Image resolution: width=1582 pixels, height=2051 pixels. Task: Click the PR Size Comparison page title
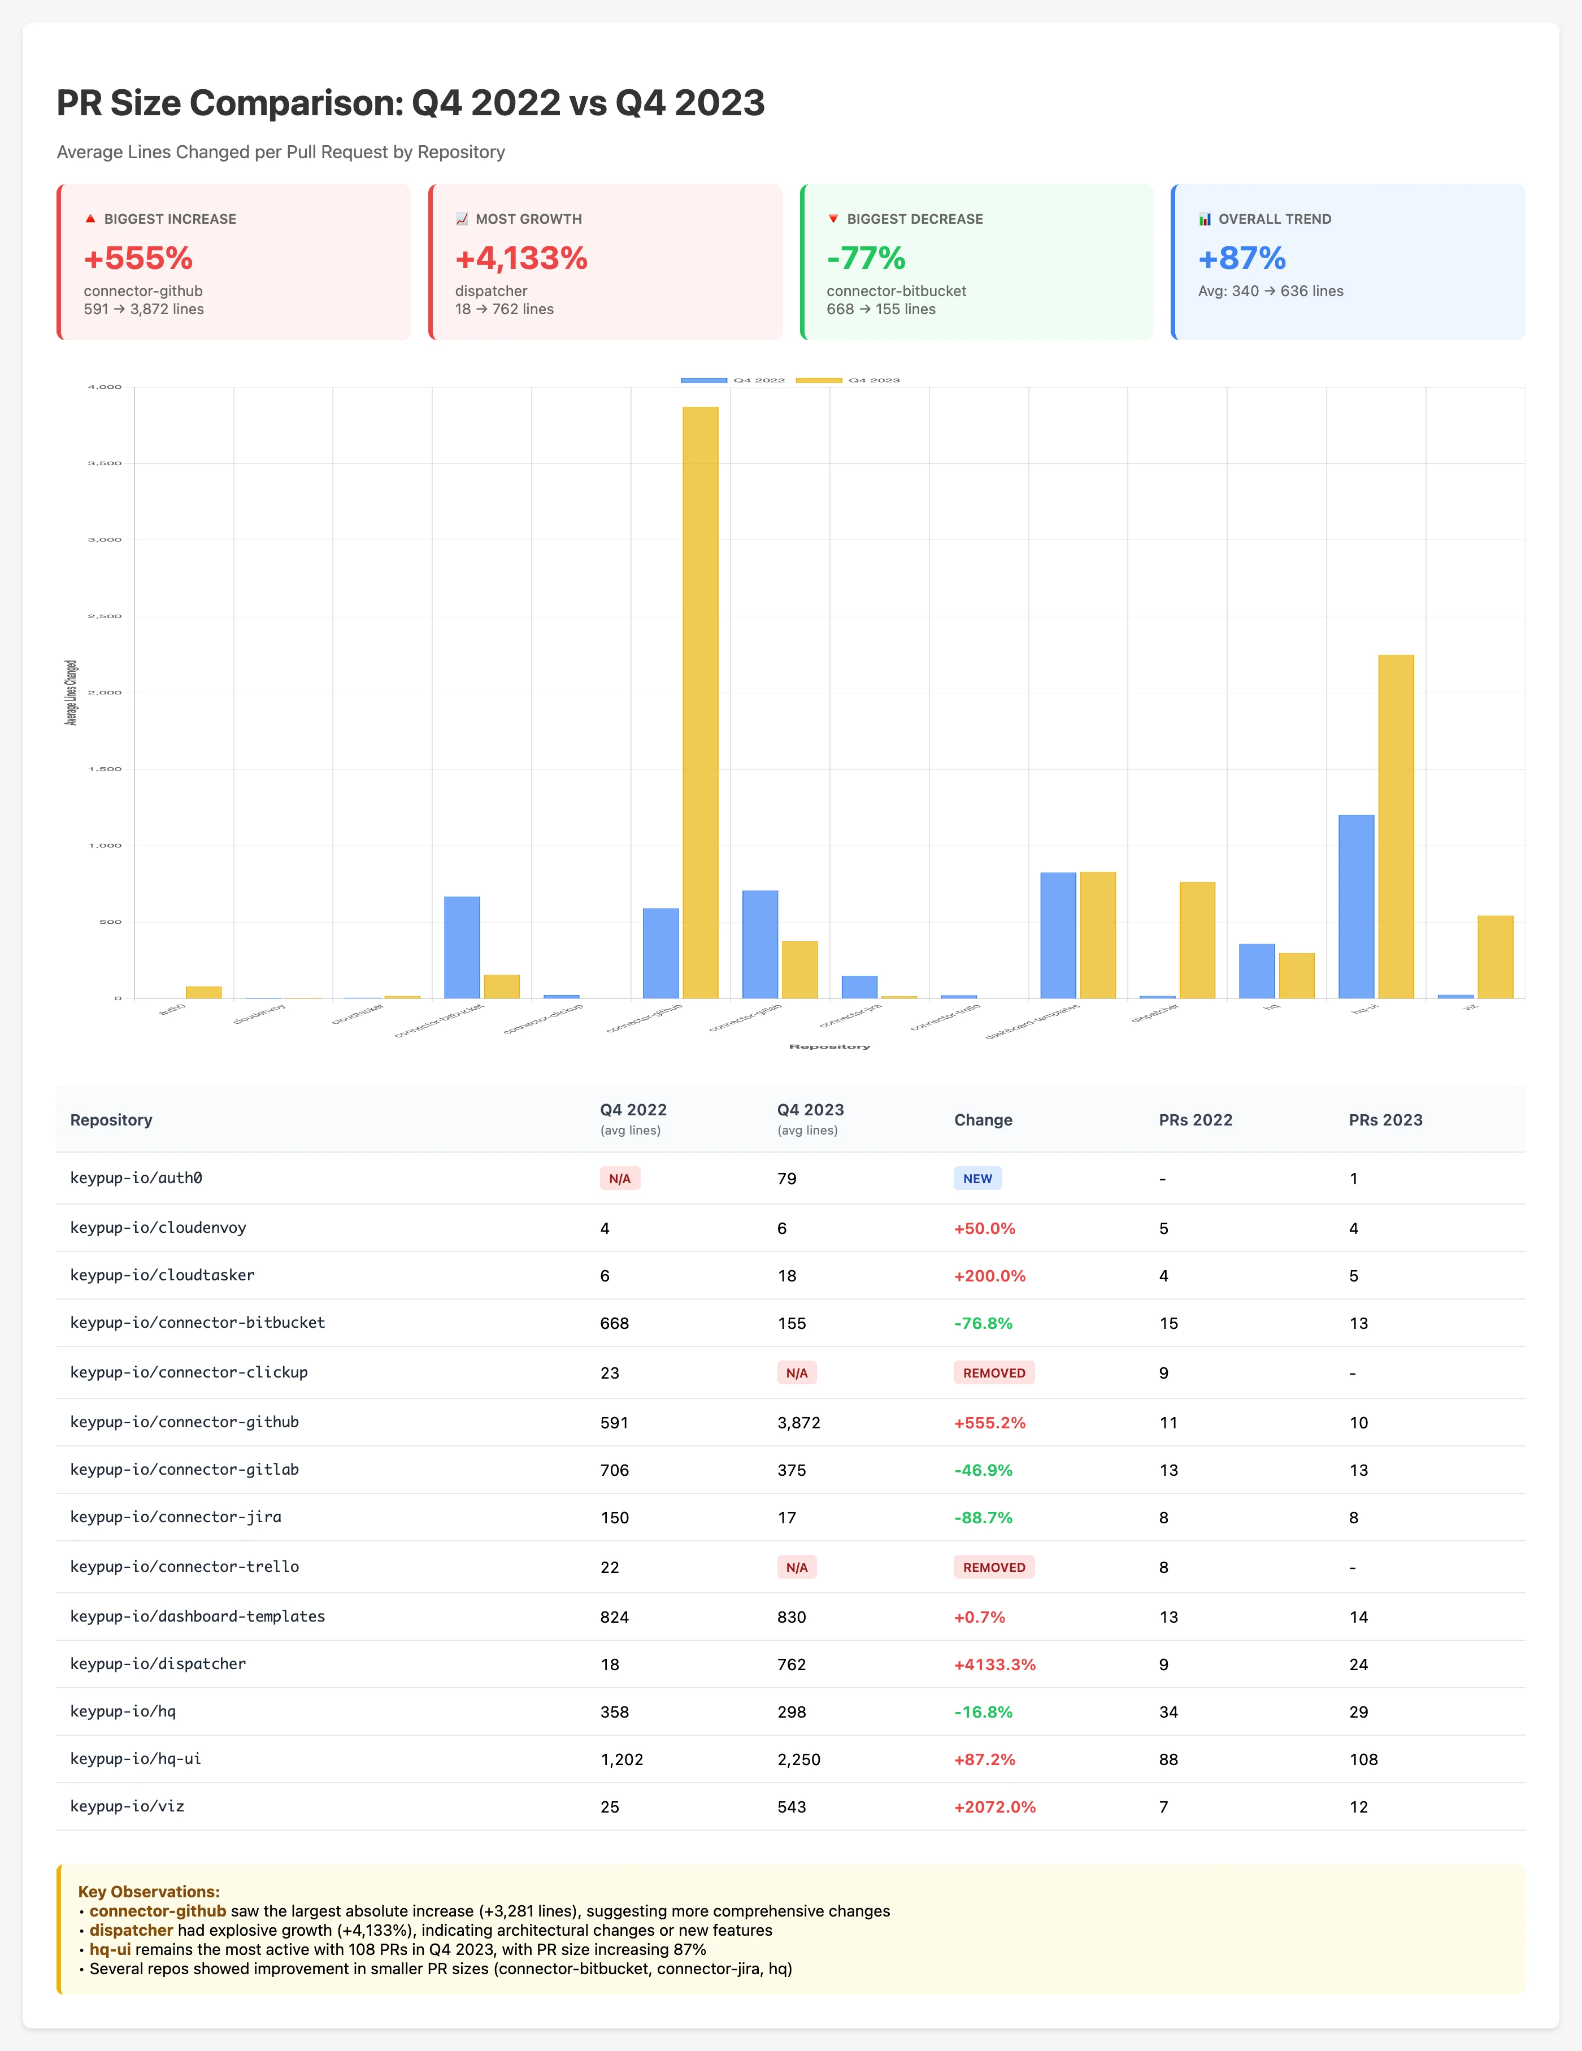(410, 102)
